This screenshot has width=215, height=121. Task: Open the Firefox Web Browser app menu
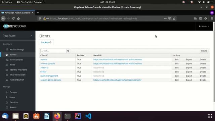(x=31, y=2)
